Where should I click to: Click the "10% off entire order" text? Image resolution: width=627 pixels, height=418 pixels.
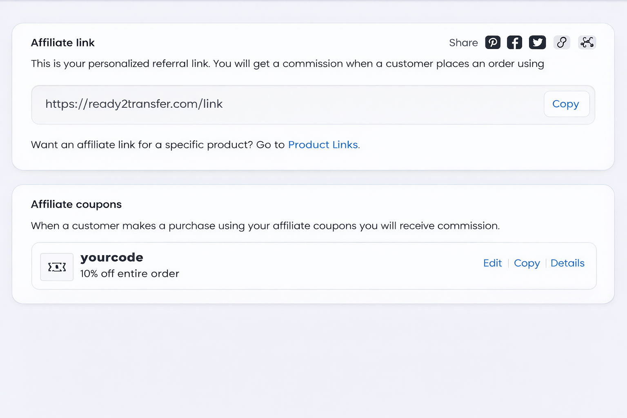[x=129, y=273]
